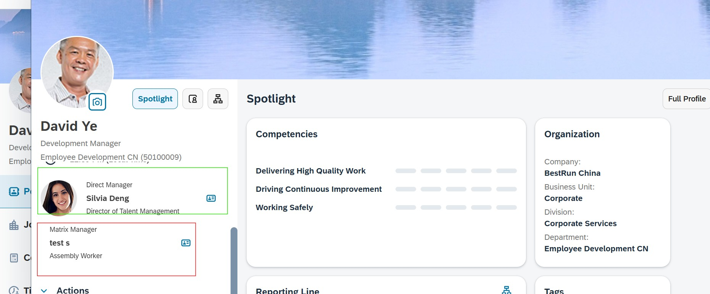Image resolution: width=710 pixels, height=294 pixels.
Task: Open the Full Profile button
Action: point(686,99)
